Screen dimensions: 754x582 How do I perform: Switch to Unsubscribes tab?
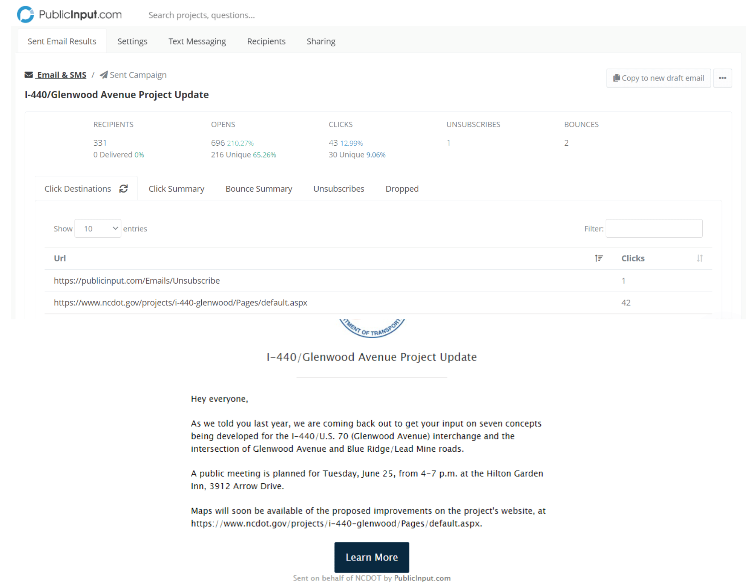pos(339,188)
